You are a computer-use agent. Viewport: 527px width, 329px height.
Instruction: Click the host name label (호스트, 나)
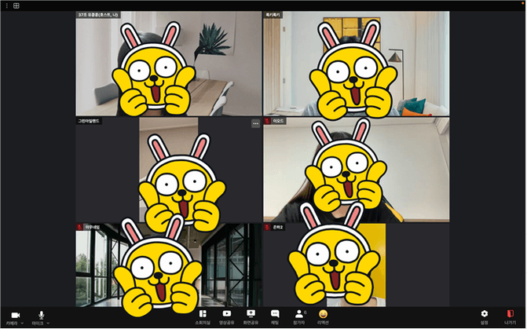(x=98, y=15)
